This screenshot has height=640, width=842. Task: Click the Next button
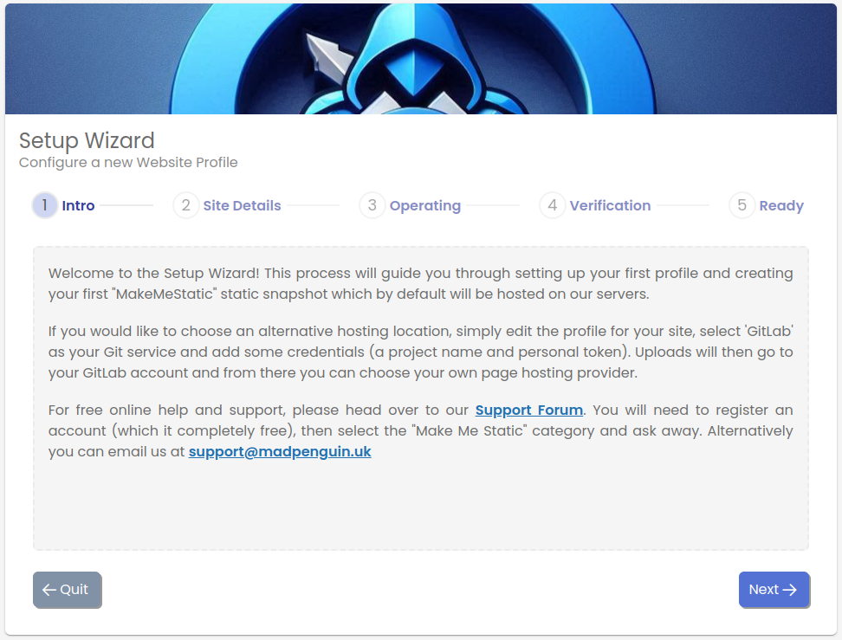point(774,590)
